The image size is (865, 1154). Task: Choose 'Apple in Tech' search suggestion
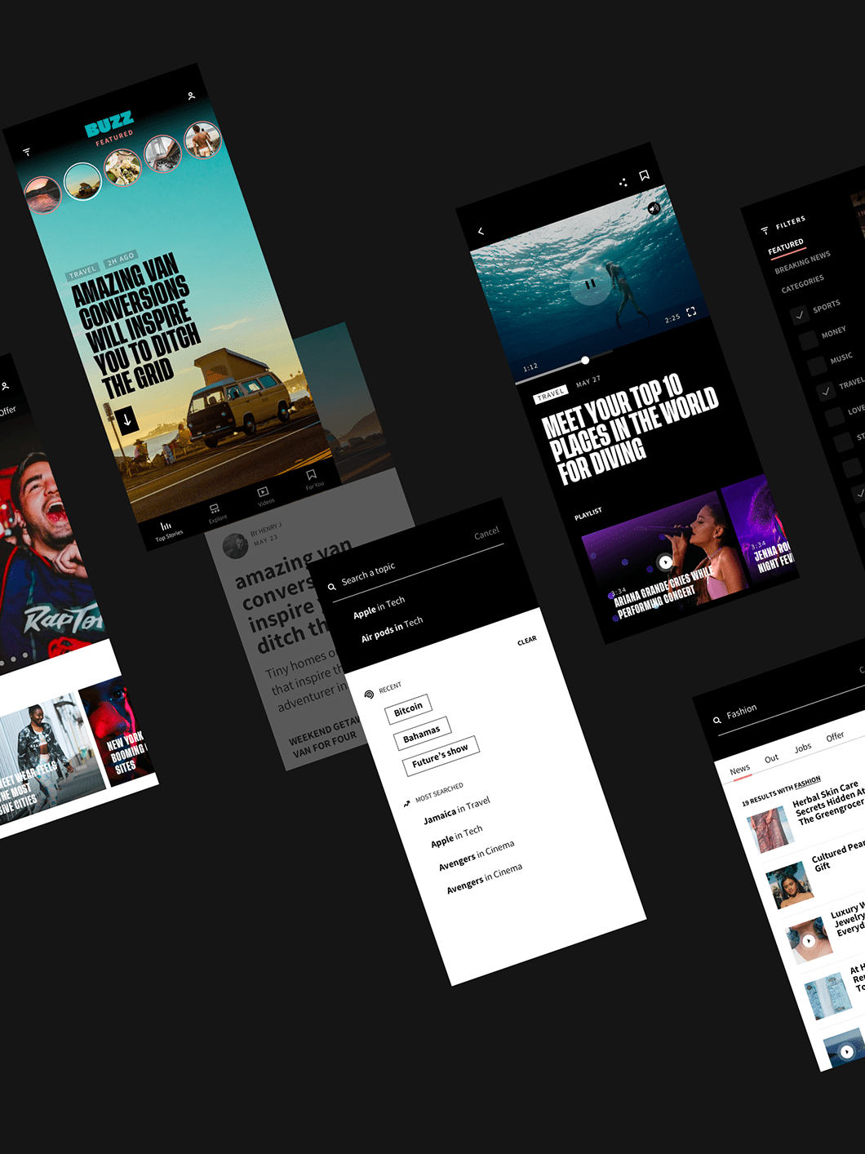pos(379,608)
